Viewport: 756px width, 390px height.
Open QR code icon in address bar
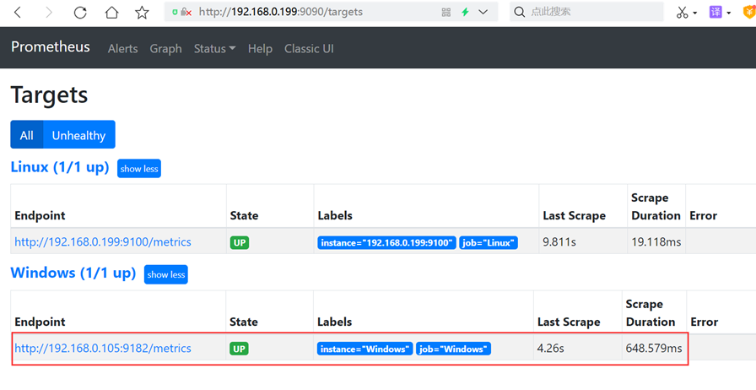click(x=446, y=12)
